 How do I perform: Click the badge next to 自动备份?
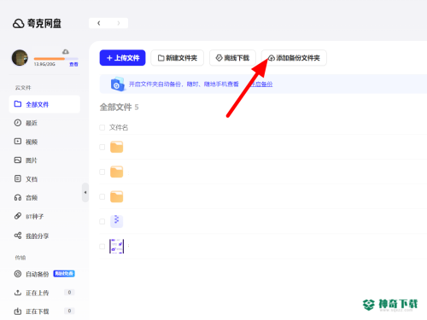point(64,274)
